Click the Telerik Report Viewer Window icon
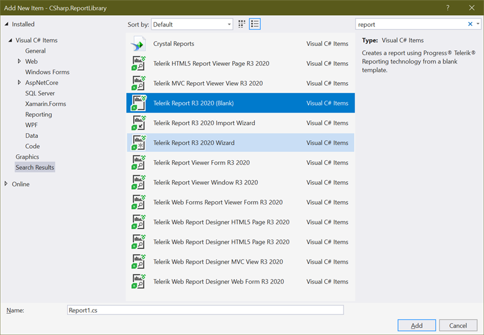 (139, 182)
